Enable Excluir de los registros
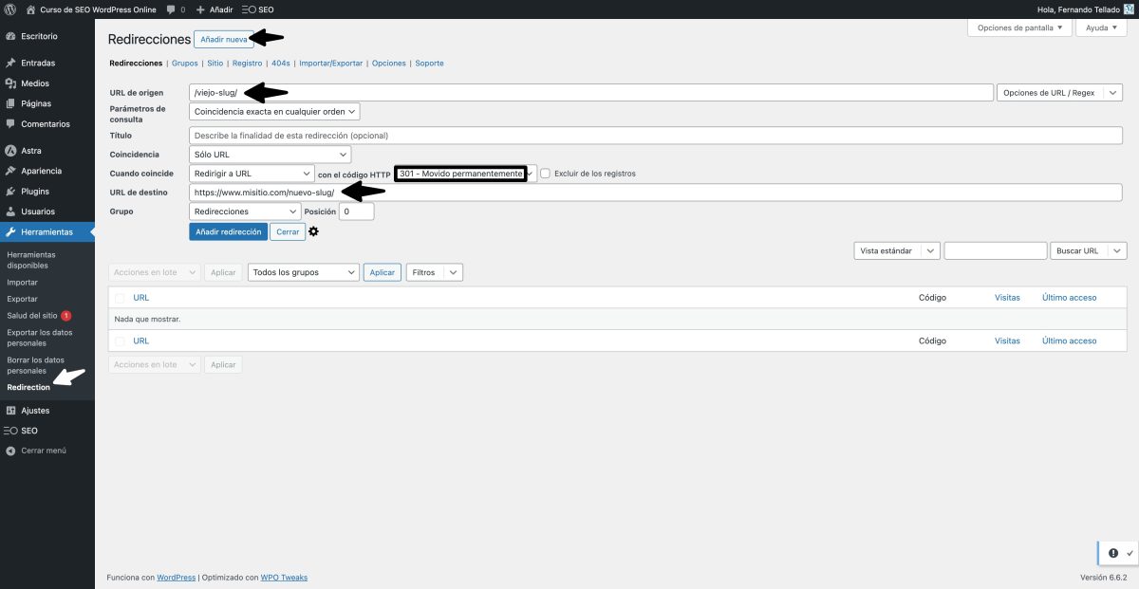Image resolution: width=1139 pixels, height=589 pixels. pyautogui.click(x=546, y=173)
